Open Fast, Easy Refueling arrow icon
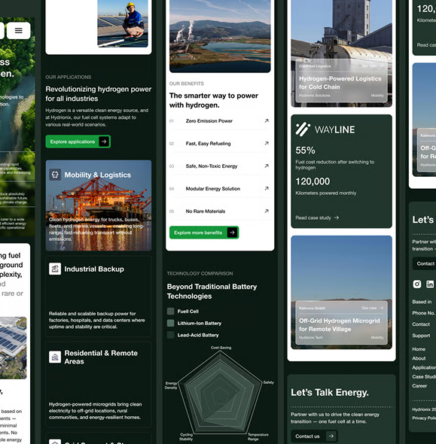Image resolution: width=436 pixels, height=444 pixels. pos(267,144)
